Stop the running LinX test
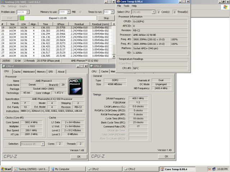 click(x=106, y=18)
